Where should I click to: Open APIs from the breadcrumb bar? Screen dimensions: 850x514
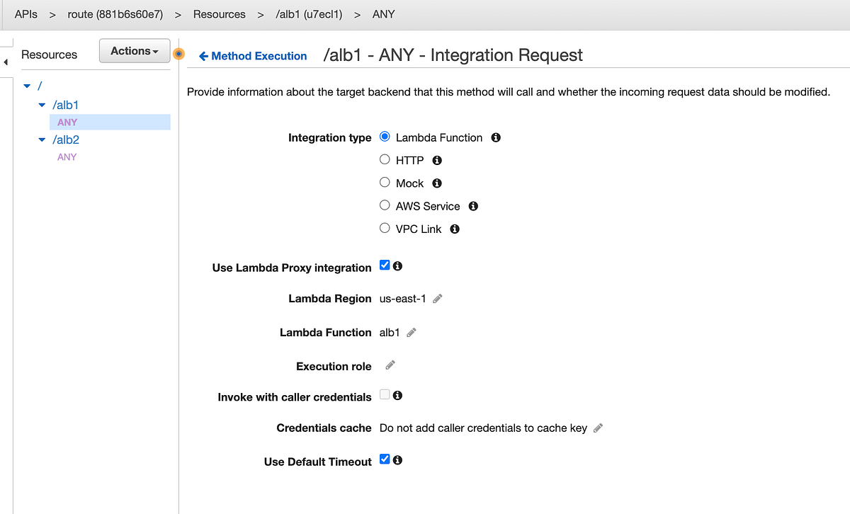pos(25,13)
